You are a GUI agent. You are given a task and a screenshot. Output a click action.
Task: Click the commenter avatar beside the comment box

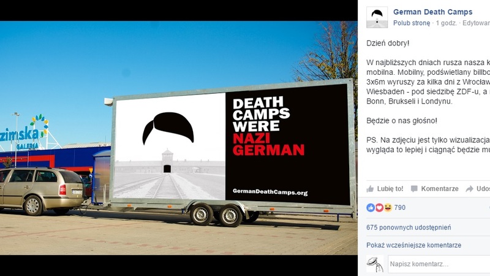click(375, 264)
